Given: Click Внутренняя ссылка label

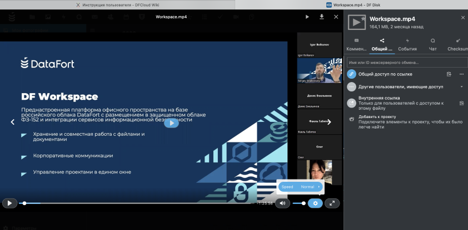Looking at the screenshot, I should point(379,98).
